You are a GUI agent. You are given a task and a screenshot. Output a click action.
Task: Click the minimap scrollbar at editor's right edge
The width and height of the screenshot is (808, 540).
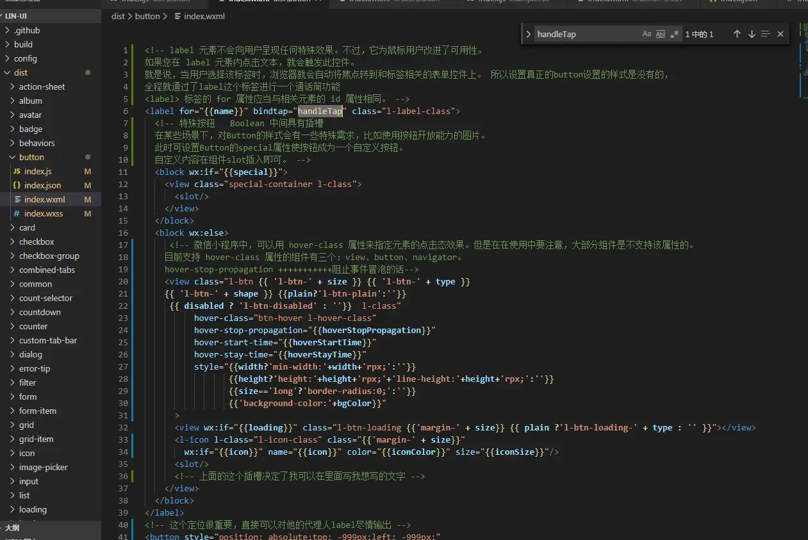pyautogui.click(x=804, y=61)
